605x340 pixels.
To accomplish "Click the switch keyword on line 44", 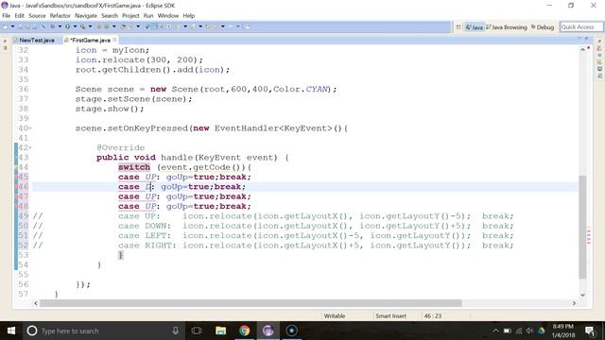I will (x=134, y=167).
